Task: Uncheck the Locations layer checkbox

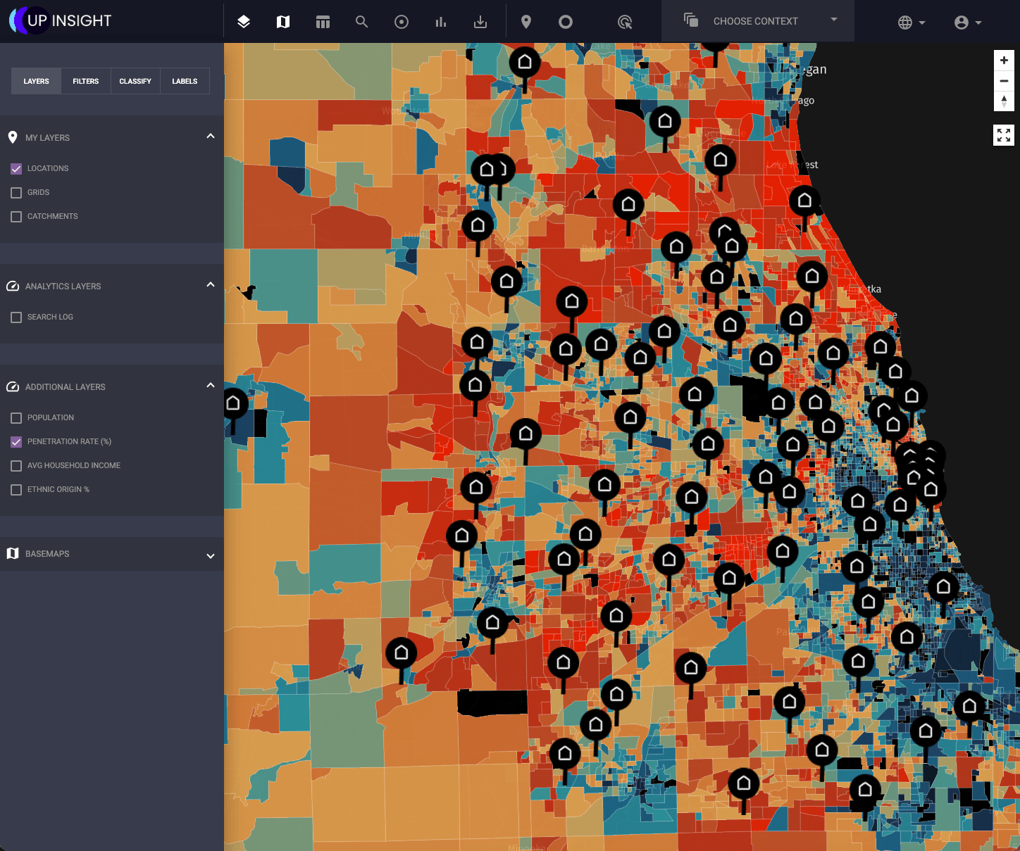Action: (16, 169)
